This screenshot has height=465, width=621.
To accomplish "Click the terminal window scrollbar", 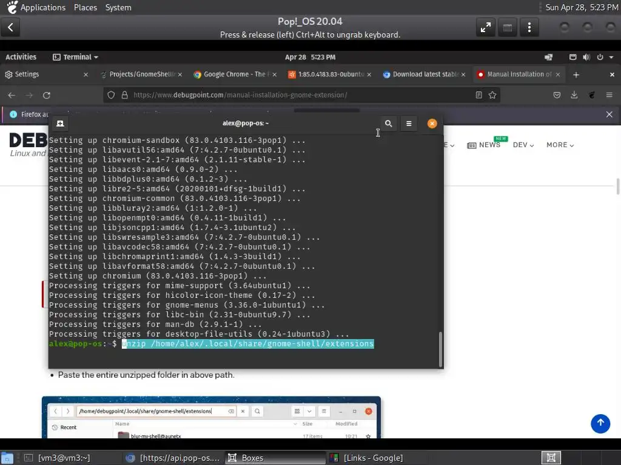I will click(440, 349).
